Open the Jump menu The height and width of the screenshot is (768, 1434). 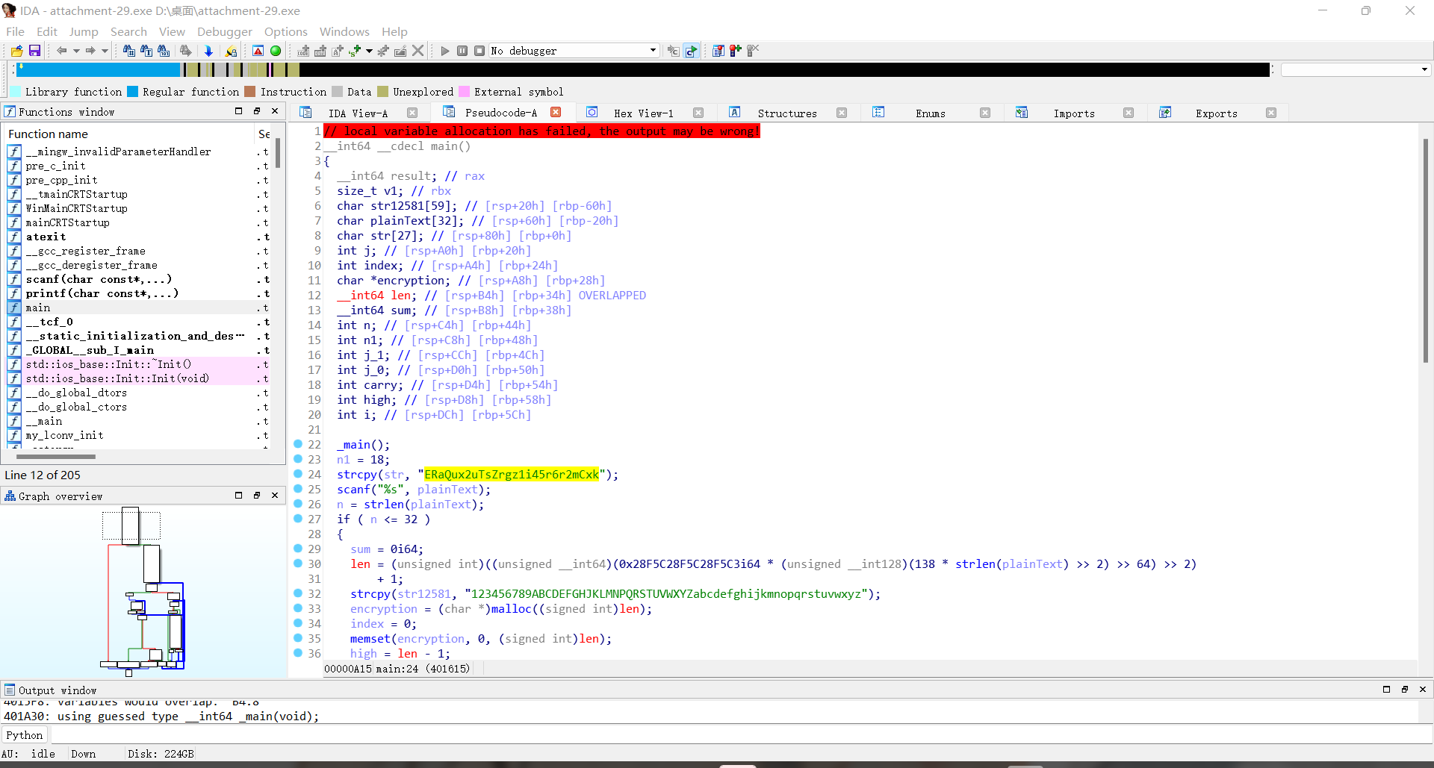[84, 31]
